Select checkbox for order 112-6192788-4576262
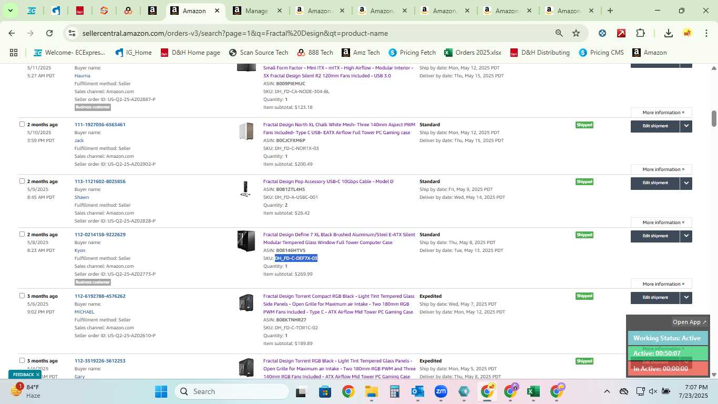Image resolution: width=718 pixels, height=404 pixels. (x=22, y=296)
